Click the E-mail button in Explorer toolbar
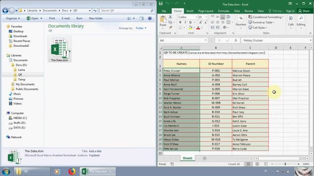Viewport: 314px width, 176px height. pos(65,19)
